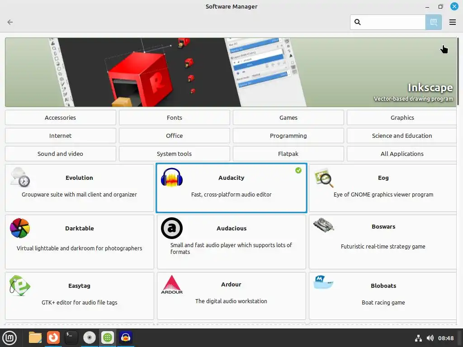Screen dimensions: 463x347
Task: Open Files manager in taskbar
Action: 35,338
